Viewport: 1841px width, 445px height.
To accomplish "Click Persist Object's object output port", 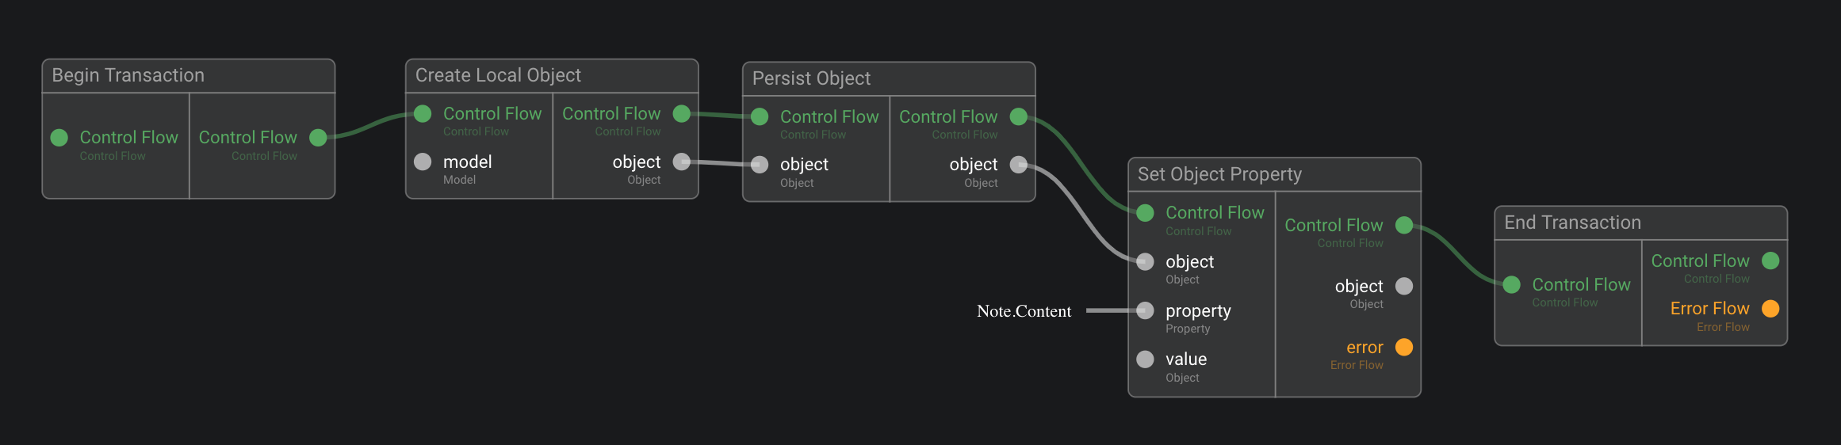I will (1018, 165).
